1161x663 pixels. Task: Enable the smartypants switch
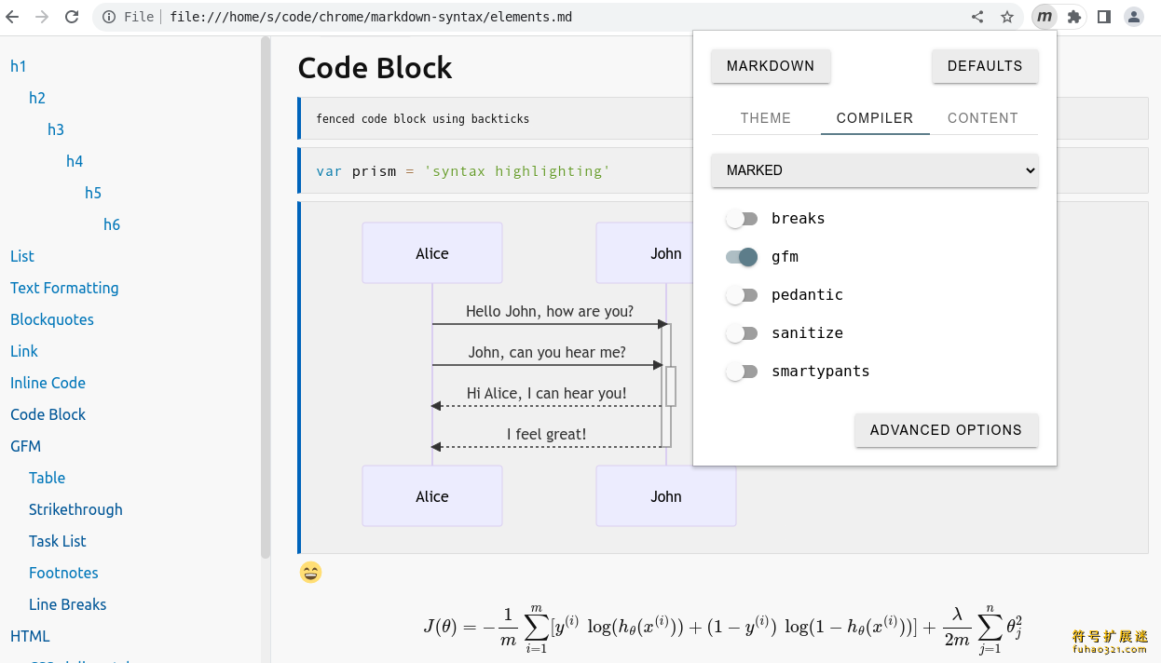coord(742,372)
